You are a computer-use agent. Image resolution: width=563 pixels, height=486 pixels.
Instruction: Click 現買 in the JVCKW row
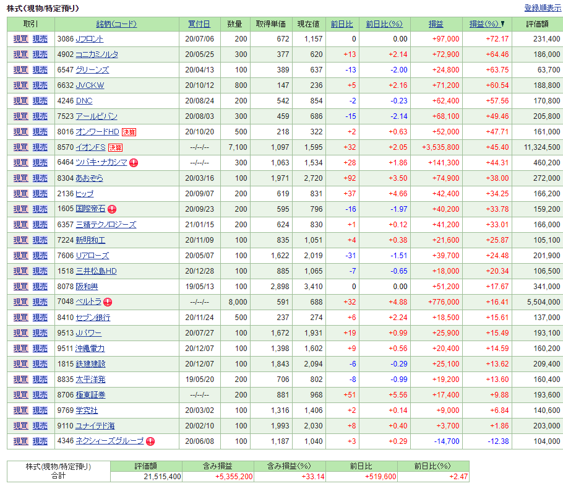[20, 85]
